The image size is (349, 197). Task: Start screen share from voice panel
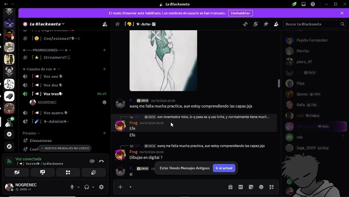[43, 172]
